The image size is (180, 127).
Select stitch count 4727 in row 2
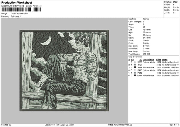point(140,65)
